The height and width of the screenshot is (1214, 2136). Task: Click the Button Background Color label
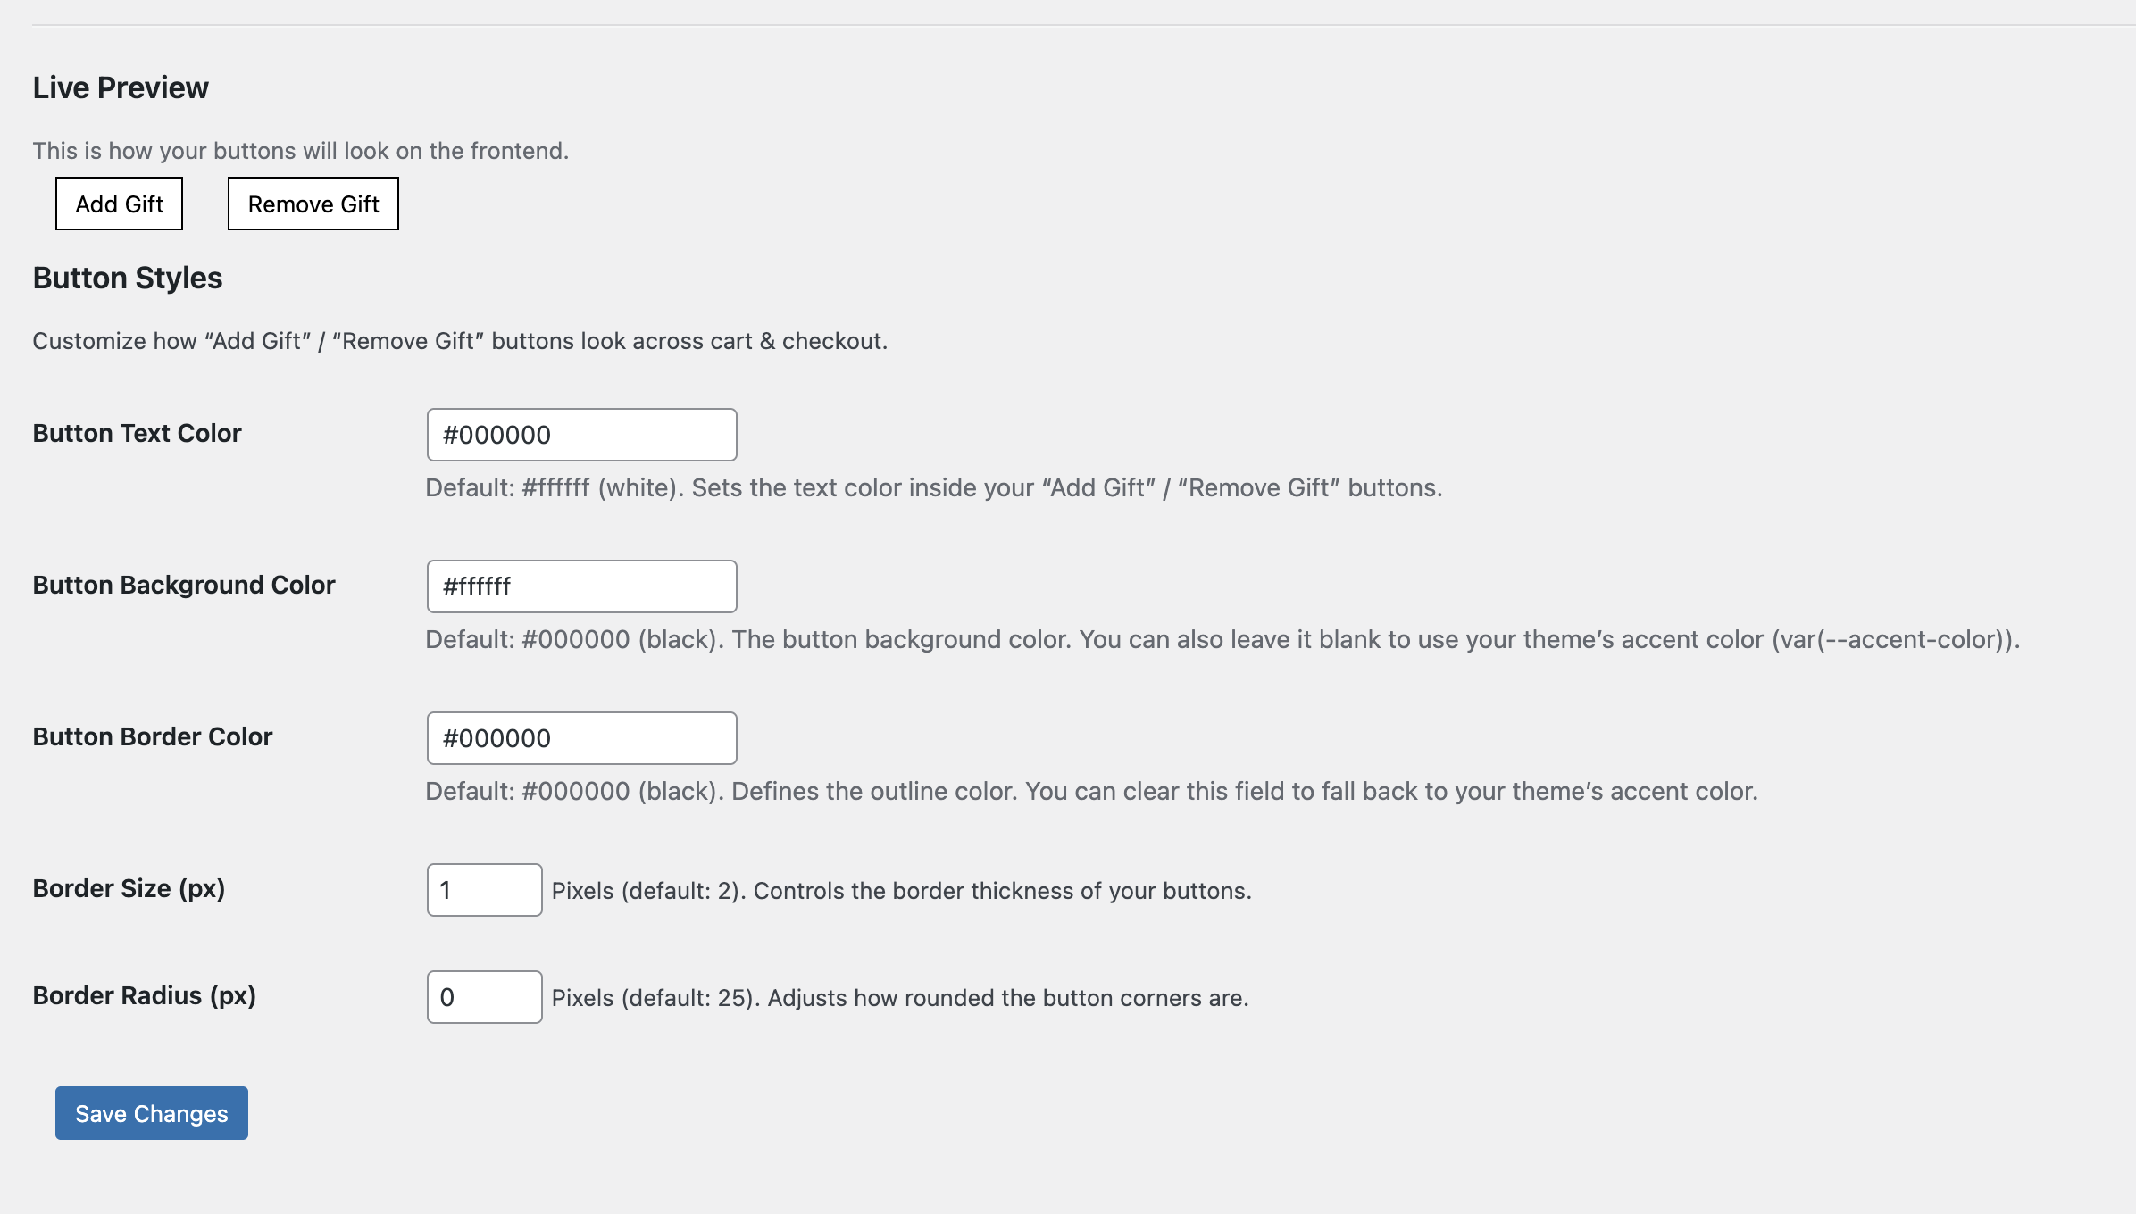point(183,585)
